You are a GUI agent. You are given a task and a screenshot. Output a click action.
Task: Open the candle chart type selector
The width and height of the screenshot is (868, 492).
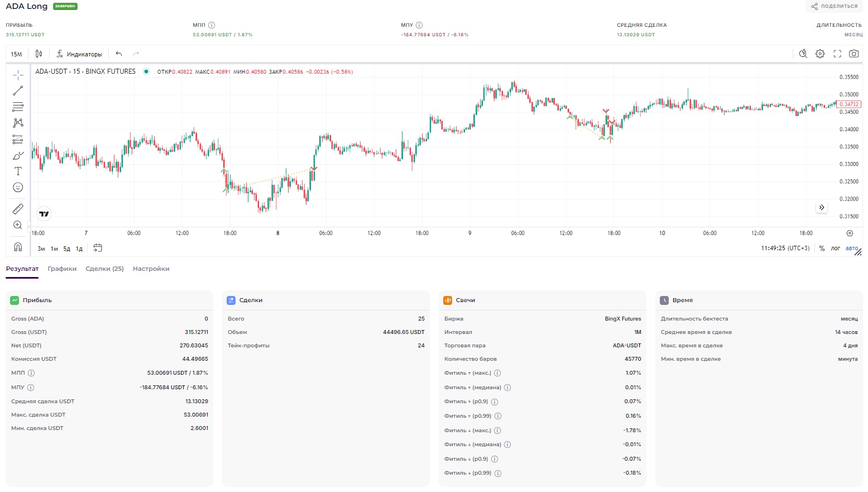[x=39, y=54]
